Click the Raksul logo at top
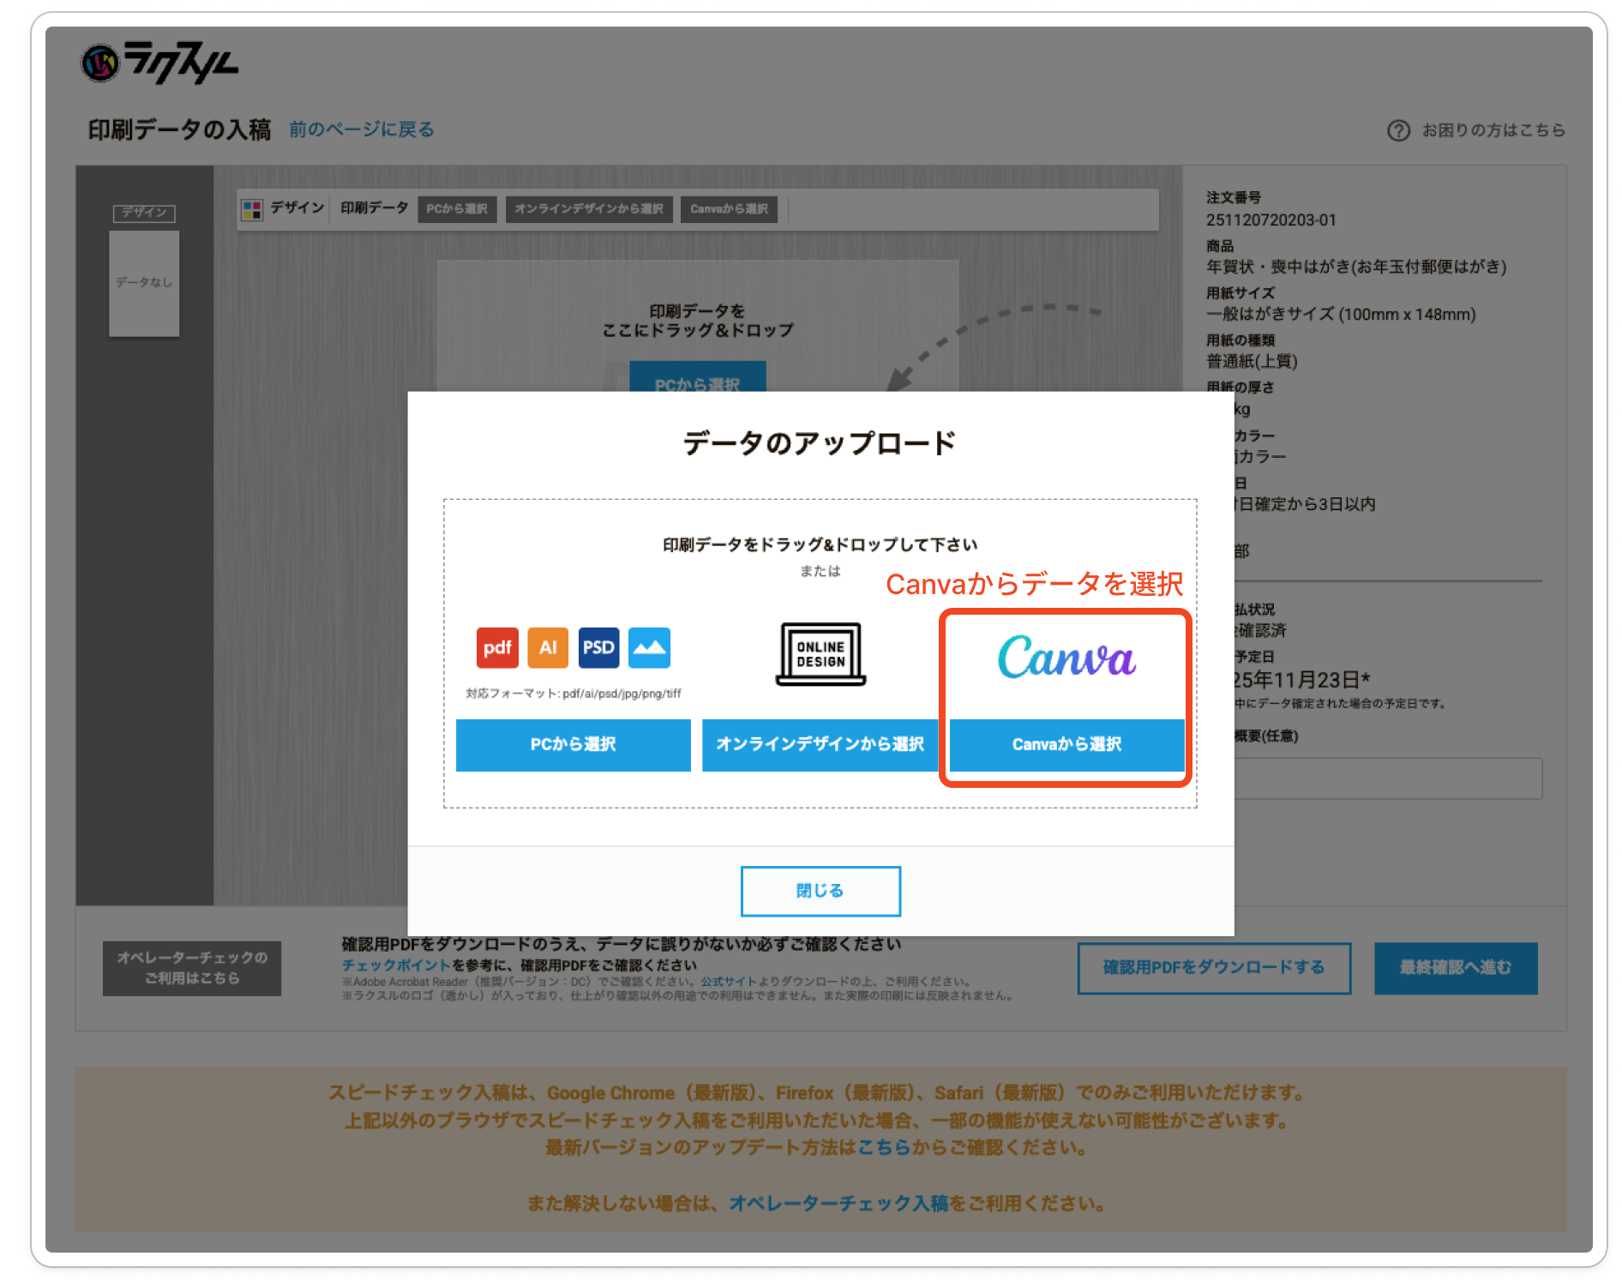 (160, 63)
